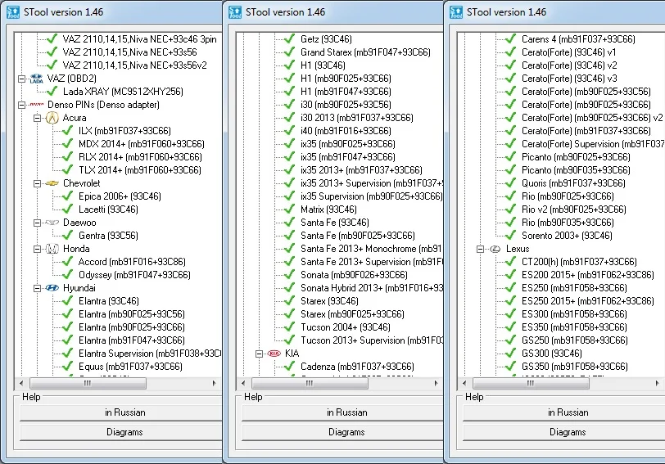Collapse the Denso PINs tree node

tap(21, 105)
